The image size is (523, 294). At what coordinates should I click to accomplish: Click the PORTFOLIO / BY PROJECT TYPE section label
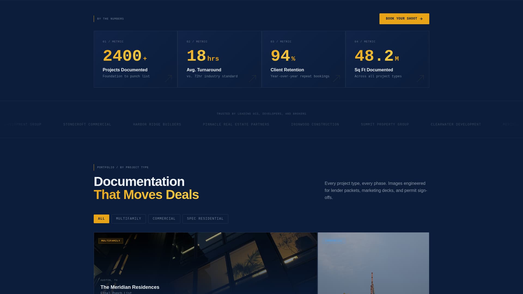point(123,167)
